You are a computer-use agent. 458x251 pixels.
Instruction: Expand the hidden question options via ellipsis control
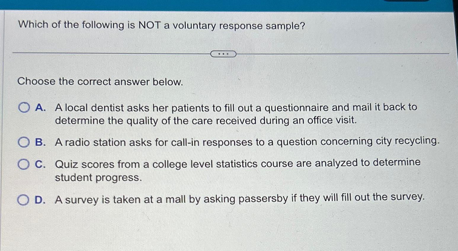click(x=224, y=54)
